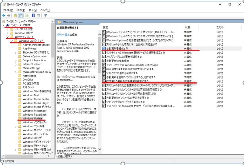
Task: Select ActiveX Installer Service in the tree
Action: pos(36,45)
